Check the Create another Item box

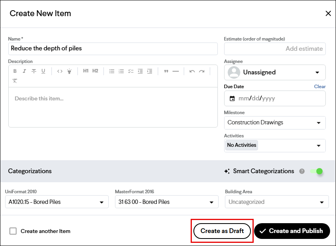pyautogui.click(x=13, y=231)
